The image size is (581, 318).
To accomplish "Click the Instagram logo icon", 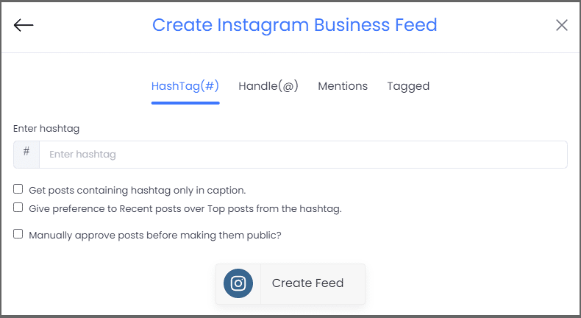I will pyautogui.click(x=238, y=283).
